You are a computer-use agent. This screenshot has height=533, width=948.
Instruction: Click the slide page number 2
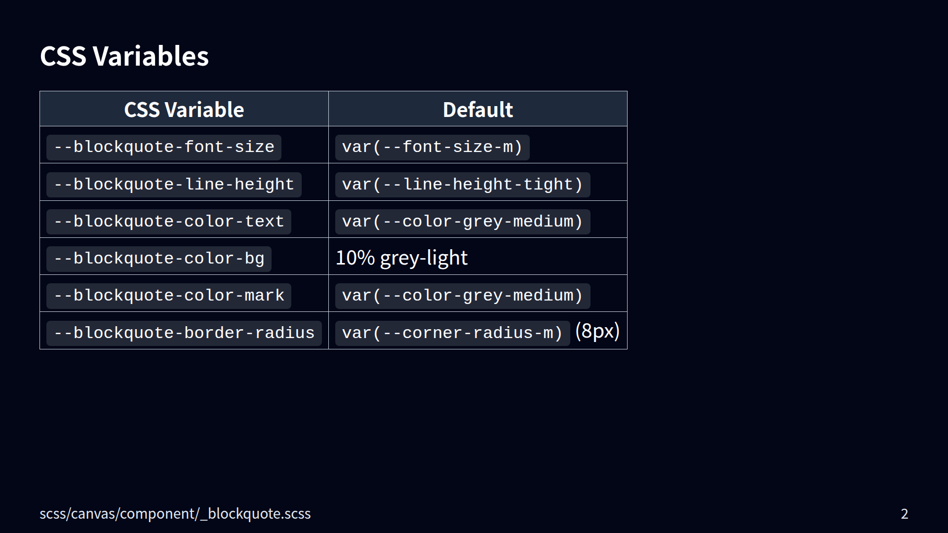(x=904, y=514)
